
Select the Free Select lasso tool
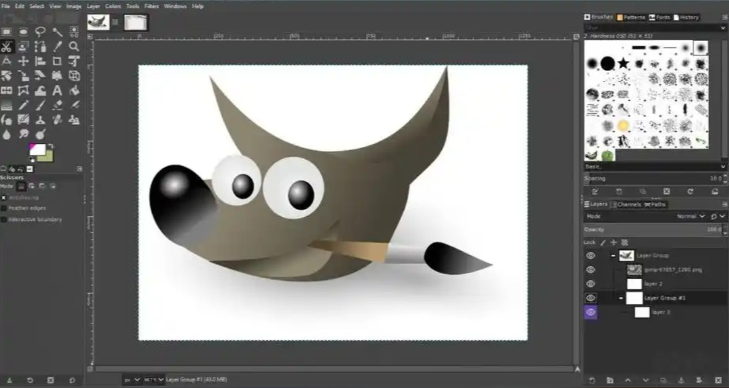[x=40, y=32]
